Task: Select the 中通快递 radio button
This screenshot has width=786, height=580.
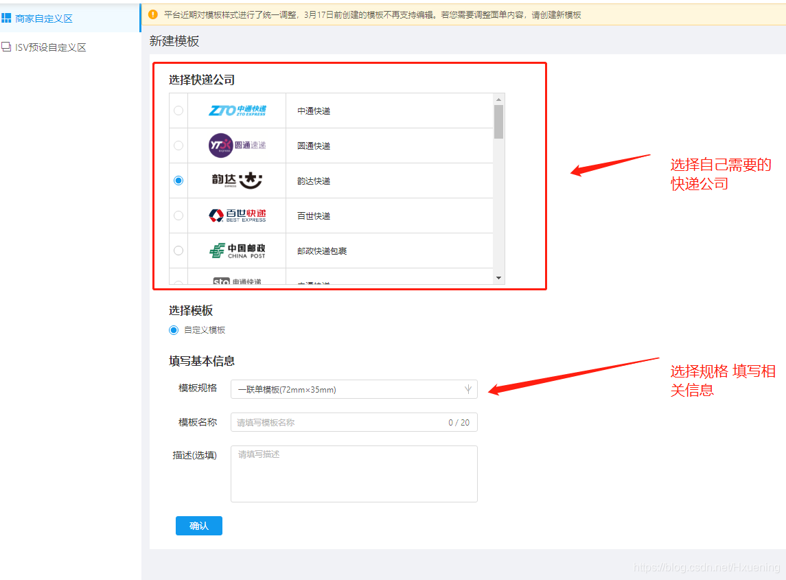Action: tap(178, 111)
